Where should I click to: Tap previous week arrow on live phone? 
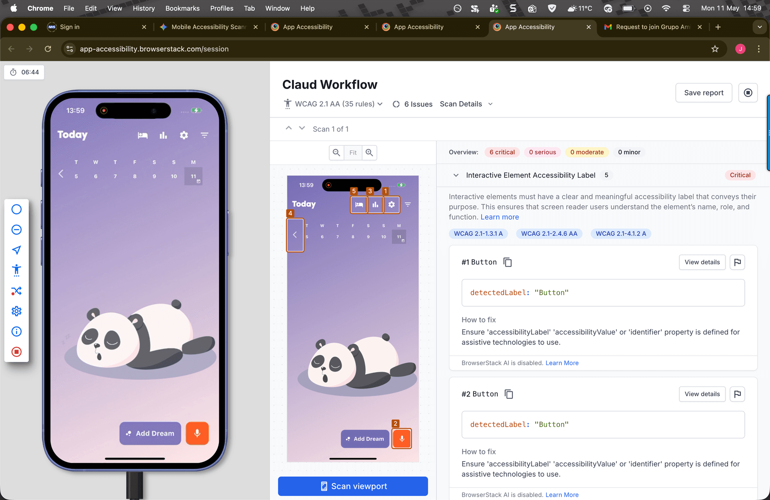pyautogui.click(x=61, y=174)
